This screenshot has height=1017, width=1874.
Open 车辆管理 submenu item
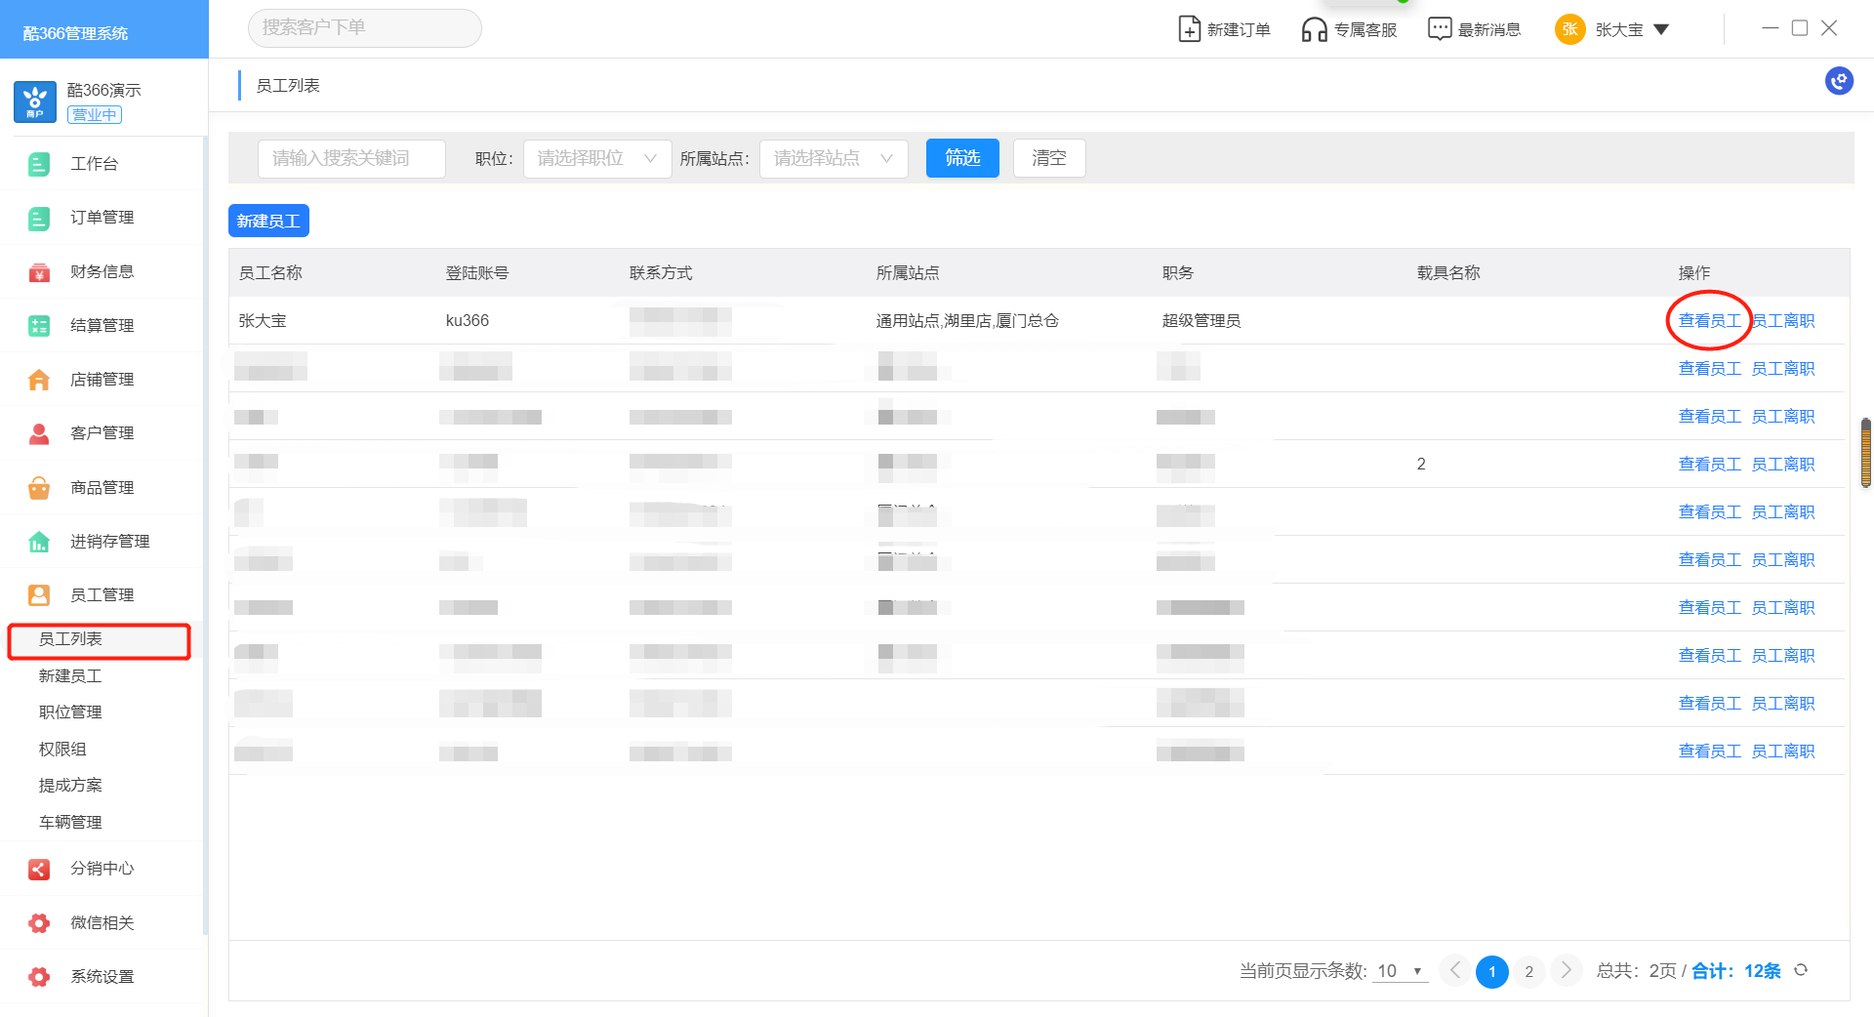coord(70,822)
